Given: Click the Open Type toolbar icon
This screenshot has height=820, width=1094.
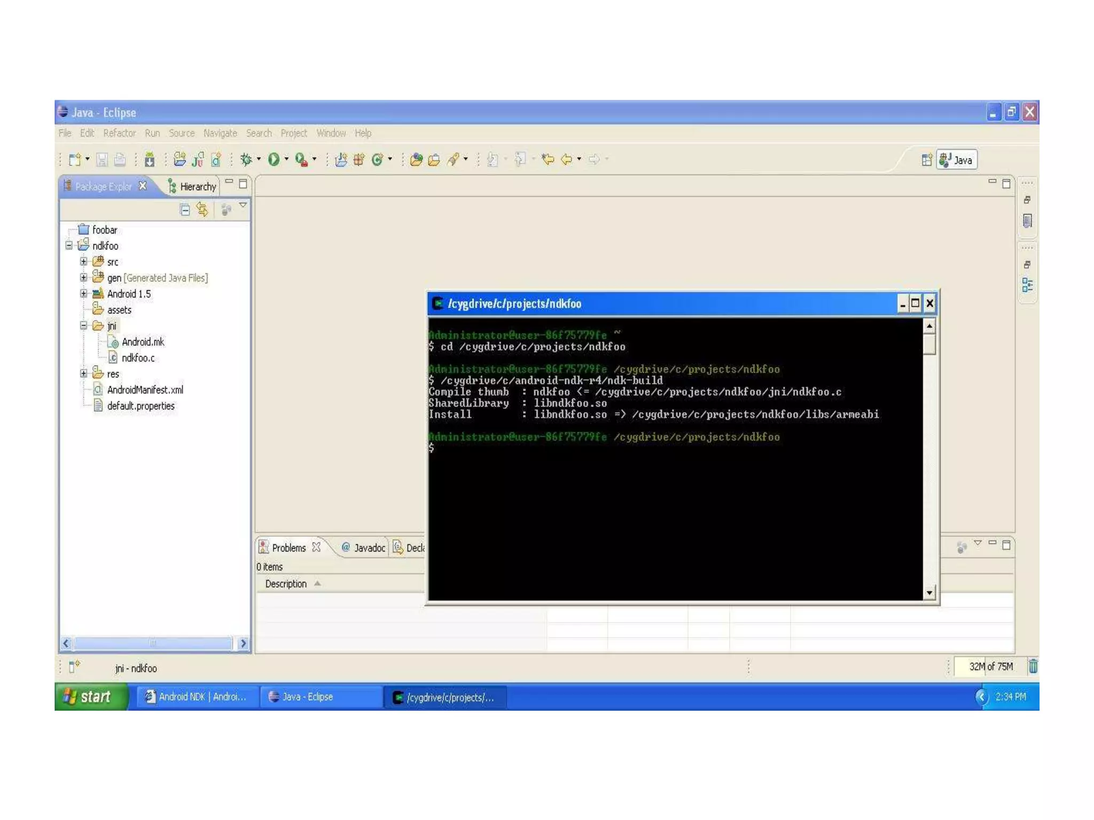Looking at the screenshot, I should 416,160.
